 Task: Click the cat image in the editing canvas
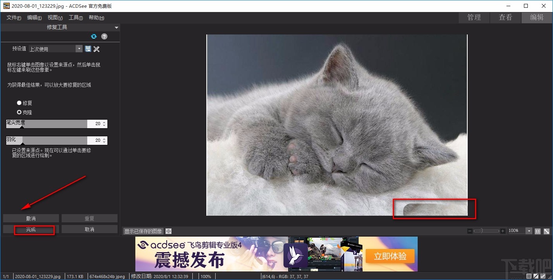pyautogui.click(x=337, y=125)
